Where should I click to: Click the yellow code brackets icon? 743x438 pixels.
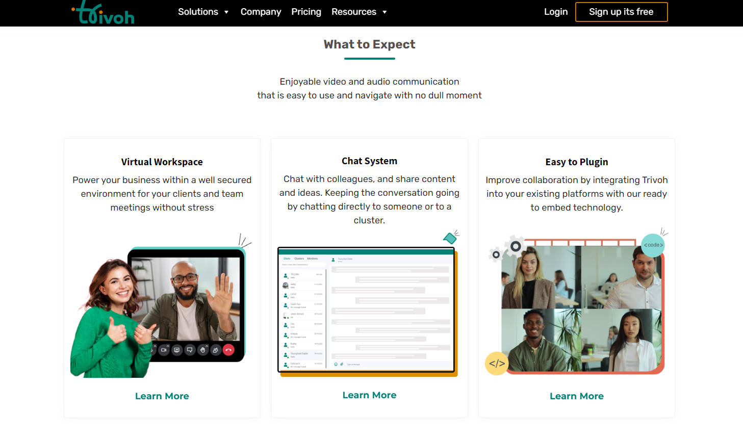pos(497,364)
